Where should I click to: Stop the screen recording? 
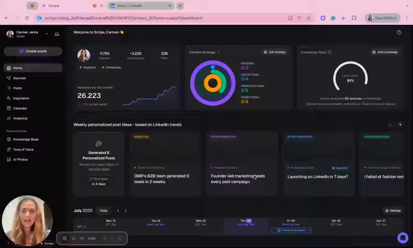65,238
